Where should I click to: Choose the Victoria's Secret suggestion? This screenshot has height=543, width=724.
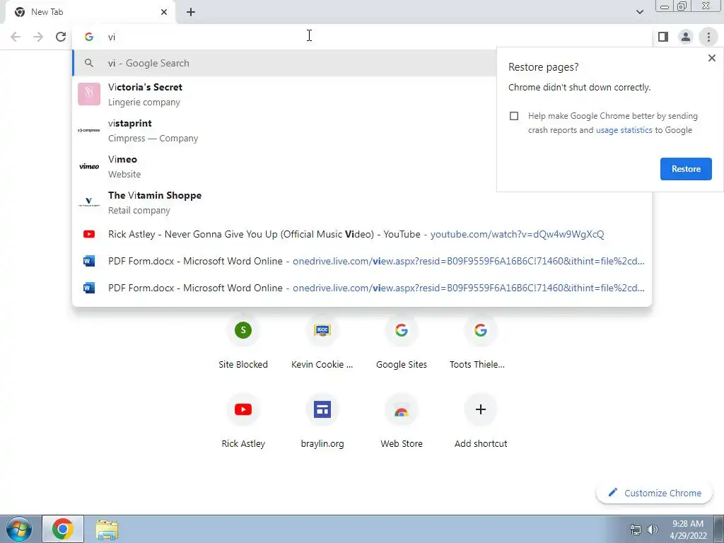(x=284, y=94)
